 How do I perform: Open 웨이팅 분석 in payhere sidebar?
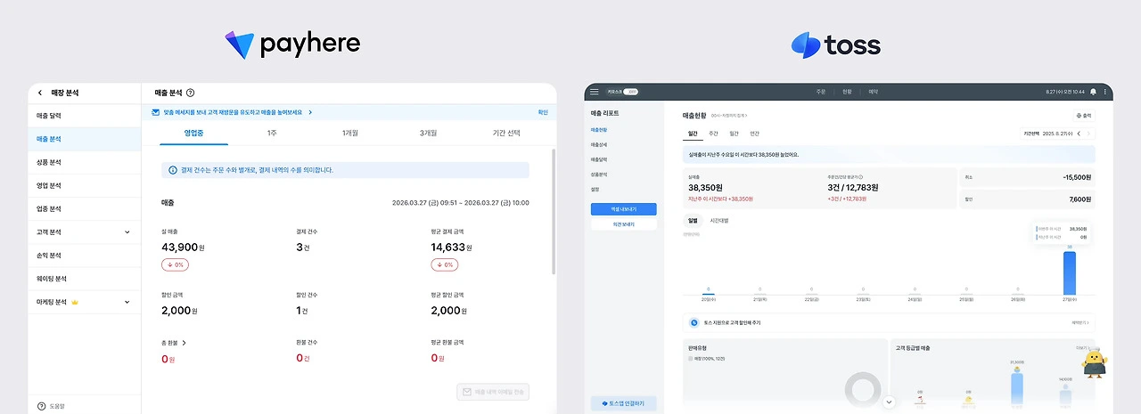(85, 279)
